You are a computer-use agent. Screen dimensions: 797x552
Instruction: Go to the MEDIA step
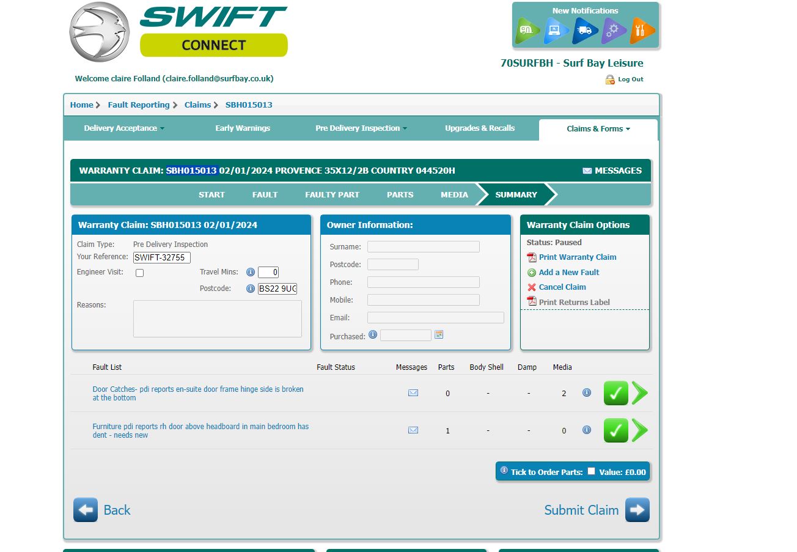click(454, 195)
